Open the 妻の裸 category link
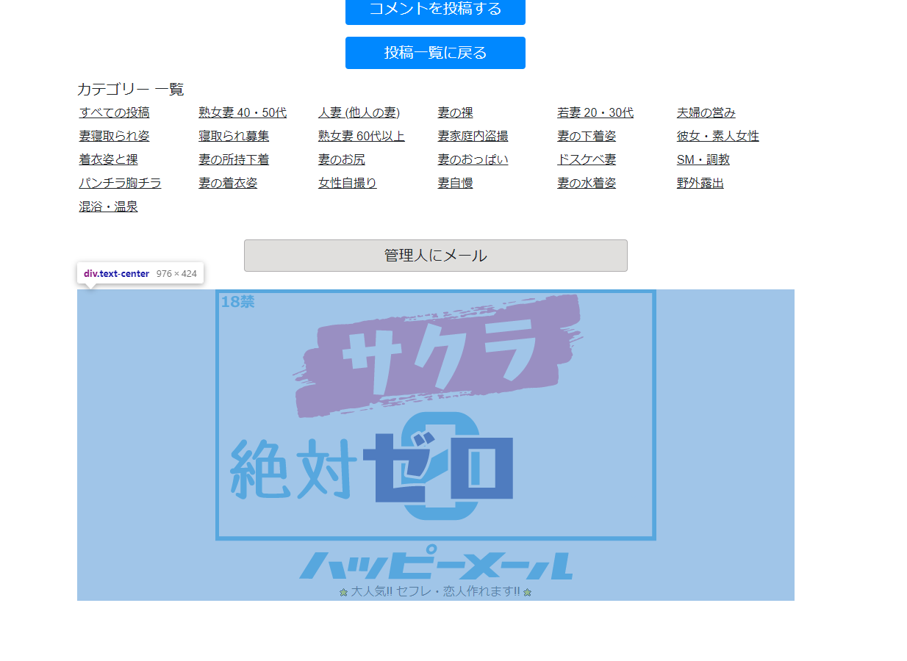Screen dimensions: 907x661 point(454,112)
